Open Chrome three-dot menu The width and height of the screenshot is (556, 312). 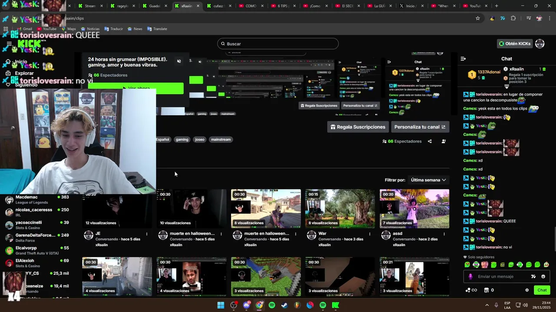click(x=549, y=18)
